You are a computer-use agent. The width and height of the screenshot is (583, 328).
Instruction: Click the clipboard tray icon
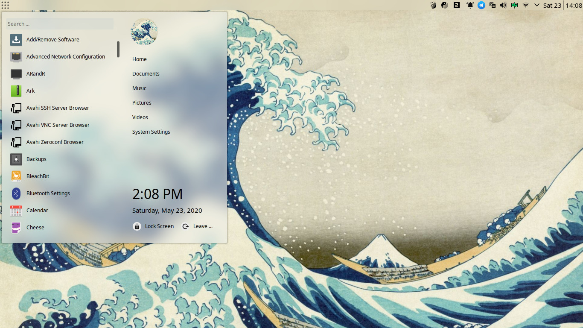493,5
